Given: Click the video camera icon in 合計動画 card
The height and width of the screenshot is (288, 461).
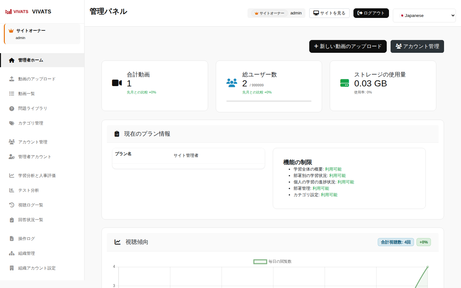Looking at the screenshot, I should tap(117, 83).
